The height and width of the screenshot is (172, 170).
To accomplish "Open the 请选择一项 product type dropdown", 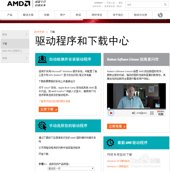I will tap(71, 169).
